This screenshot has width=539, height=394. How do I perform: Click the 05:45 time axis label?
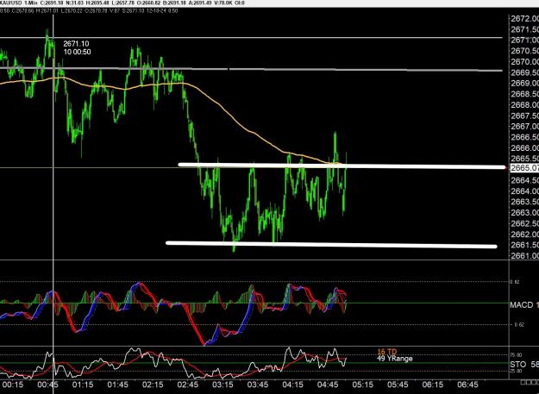tap(398, 385)
